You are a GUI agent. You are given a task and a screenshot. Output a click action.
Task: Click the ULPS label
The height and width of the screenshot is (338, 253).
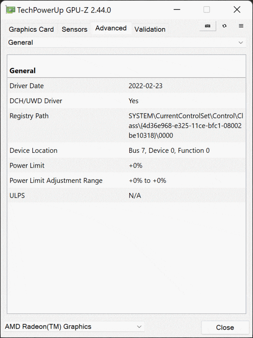click(17, 196)
